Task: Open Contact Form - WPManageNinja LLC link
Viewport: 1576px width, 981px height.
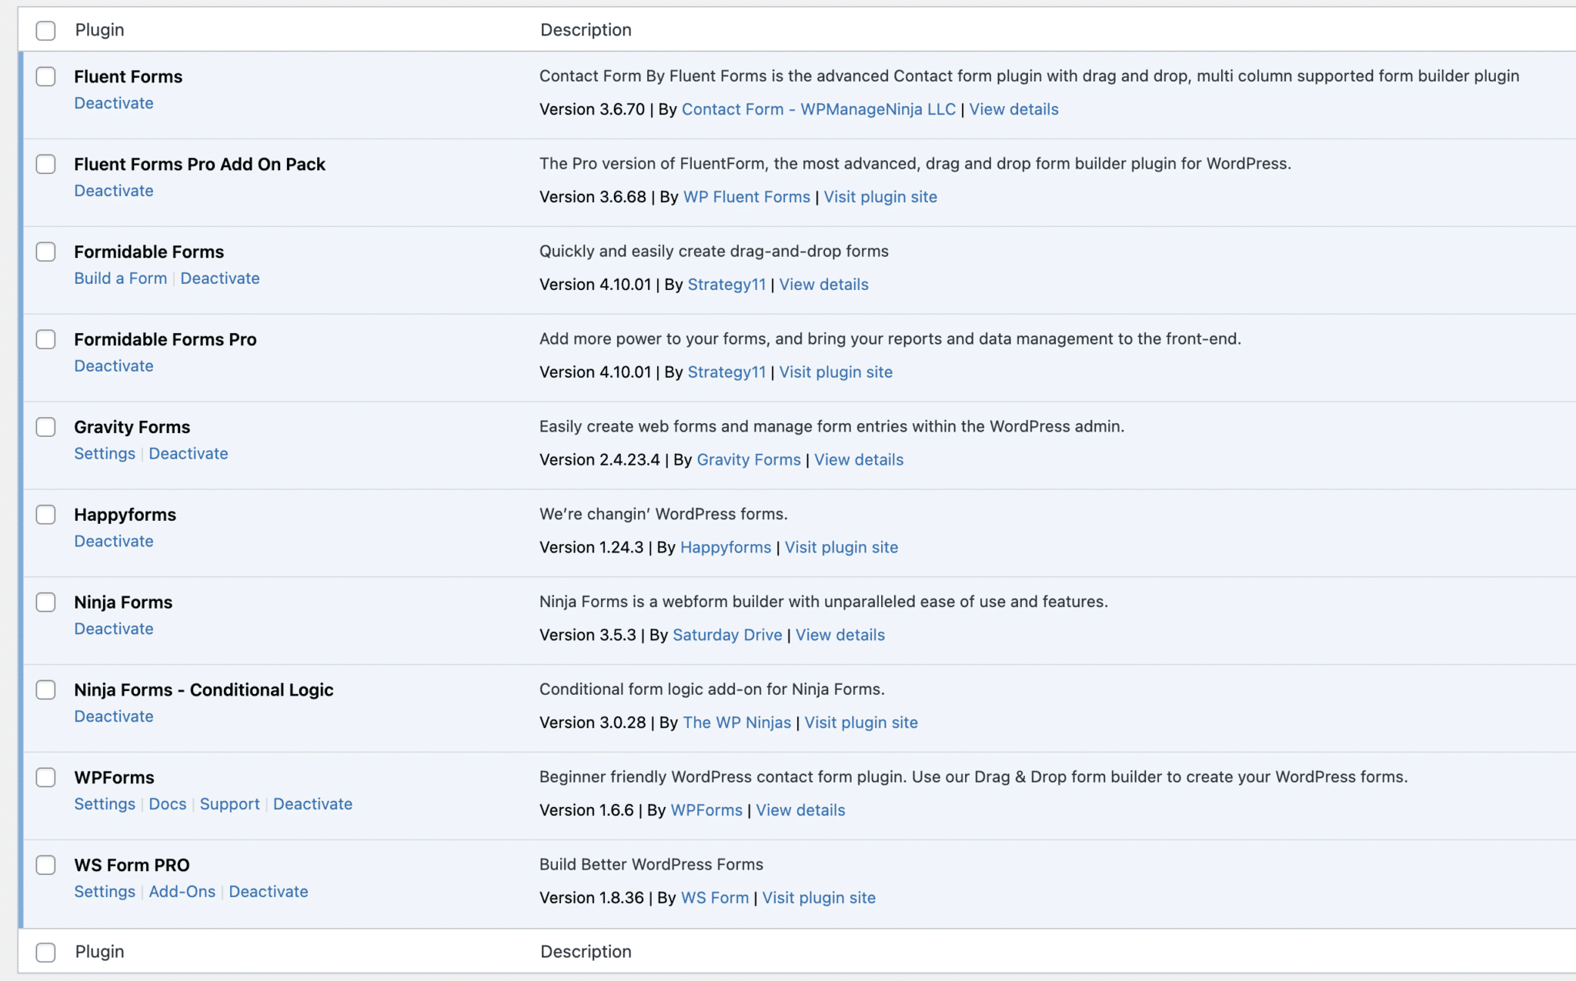Action: 818,109
